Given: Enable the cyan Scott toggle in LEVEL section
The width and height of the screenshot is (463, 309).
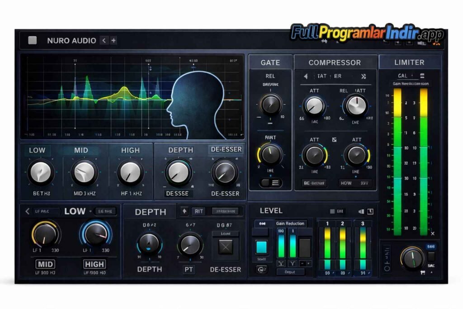Looking at the screenshot, I should 261,247.
